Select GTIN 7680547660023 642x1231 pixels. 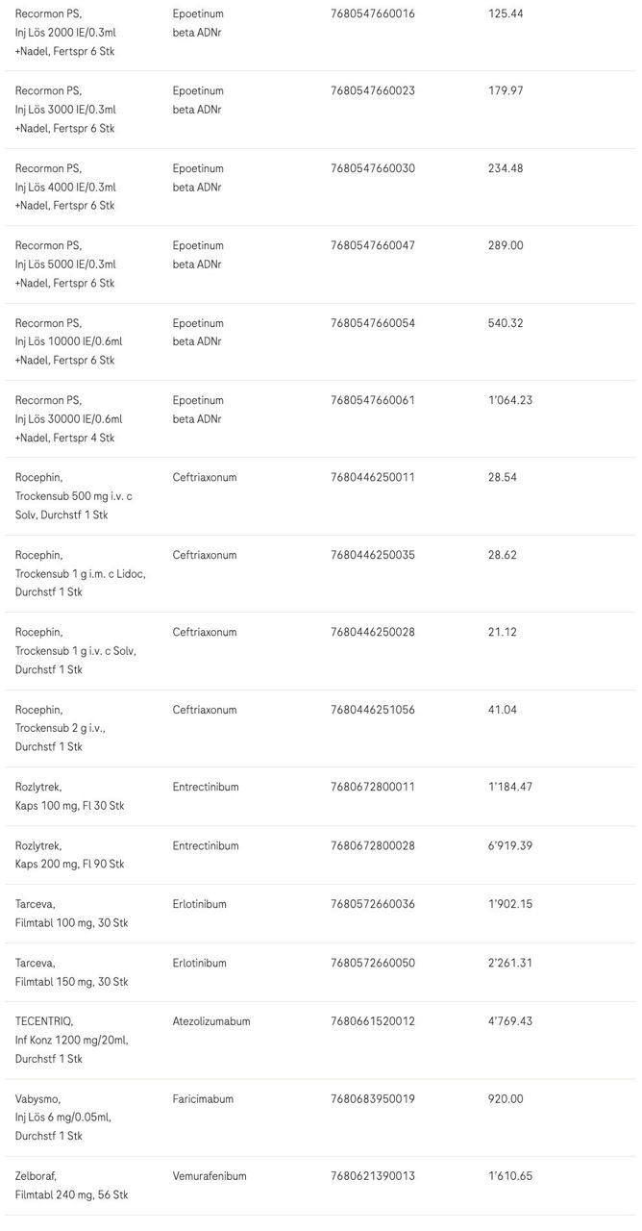pos(373,91)
